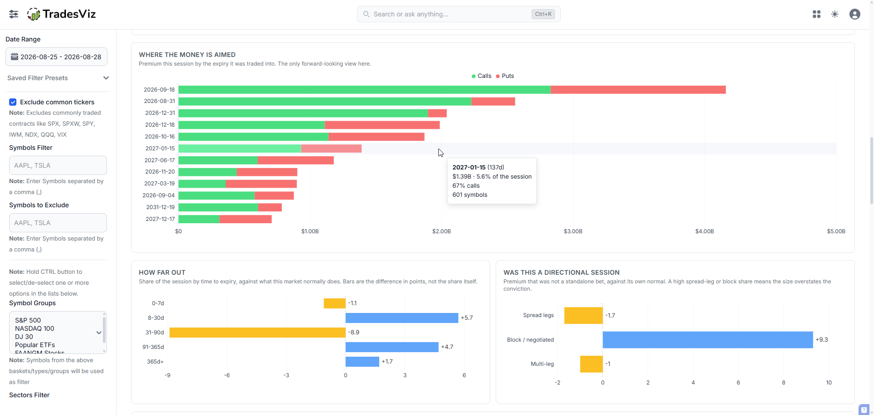The image size is (874, 415).
Task: Toggle the sidebar filter menu icon
Action: tap(14, 14)
